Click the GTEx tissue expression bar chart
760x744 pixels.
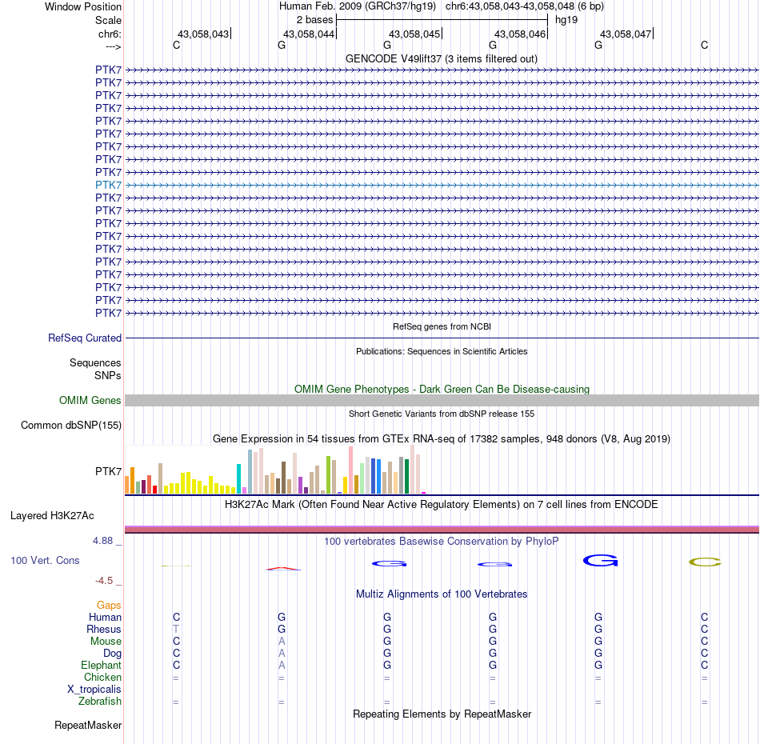(x=275, y=470)
